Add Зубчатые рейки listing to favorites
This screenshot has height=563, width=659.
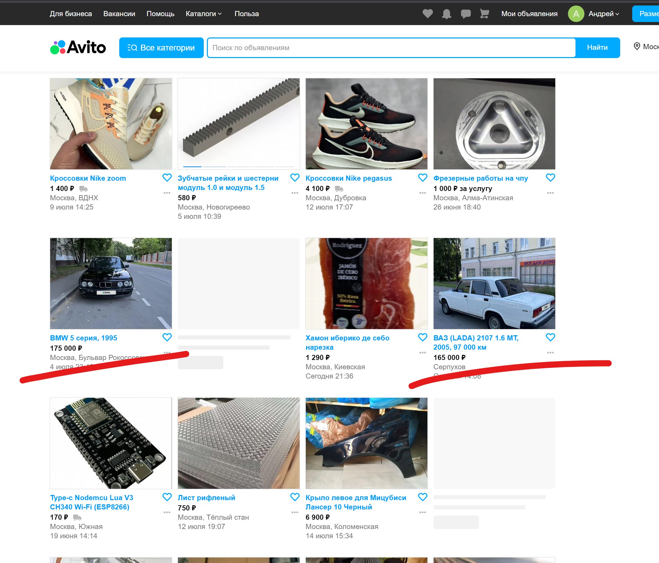tap(295, 178)
